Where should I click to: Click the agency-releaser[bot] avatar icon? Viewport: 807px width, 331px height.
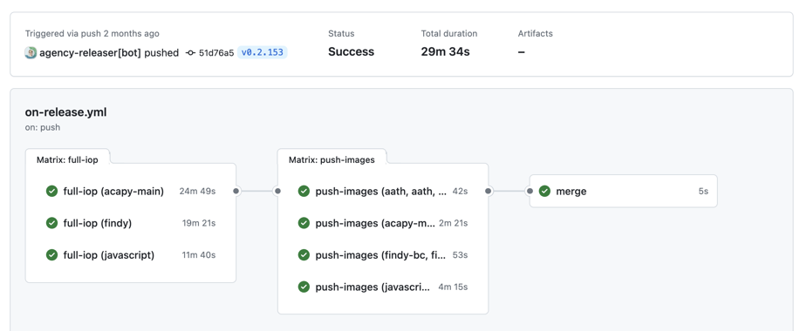31,52
